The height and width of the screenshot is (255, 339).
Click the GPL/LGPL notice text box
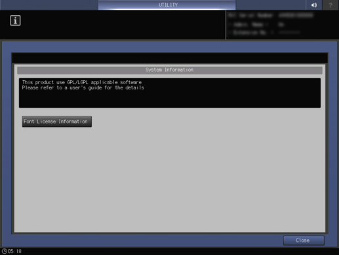pos(170,93)
